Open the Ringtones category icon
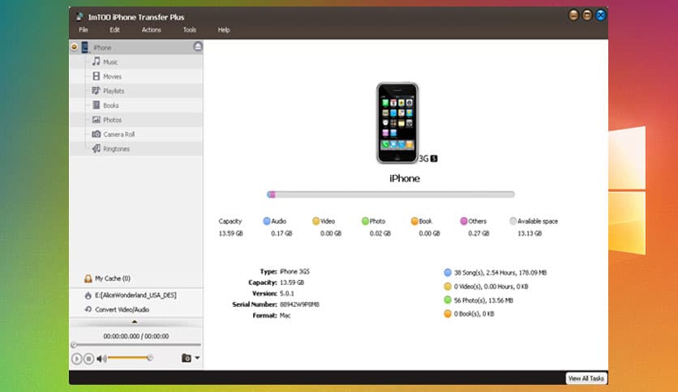 click(96, 148)
